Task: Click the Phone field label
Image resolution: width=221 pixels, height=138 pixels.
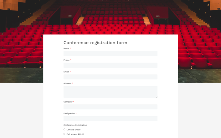Action: pyautogui.click(x=67, y=60)
